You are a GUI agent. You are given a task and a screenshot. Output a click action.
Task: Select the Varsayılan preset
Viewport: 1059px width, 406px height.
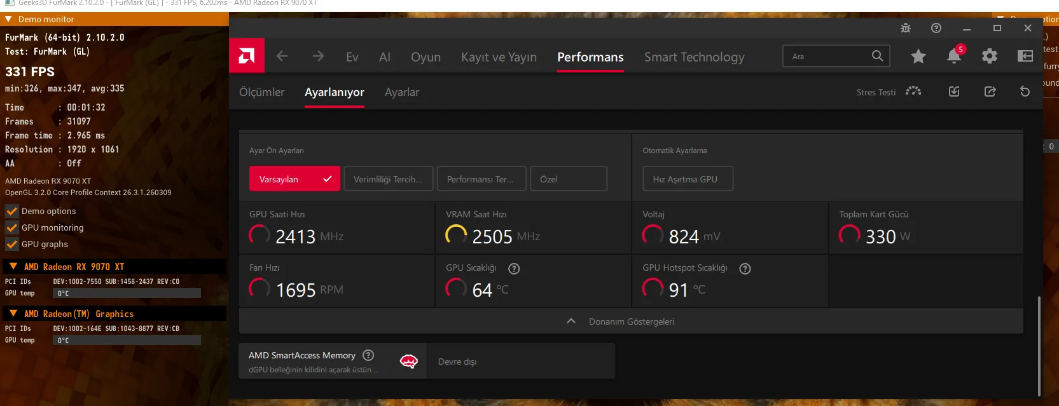pyautogui.click(x=294, y=179)
